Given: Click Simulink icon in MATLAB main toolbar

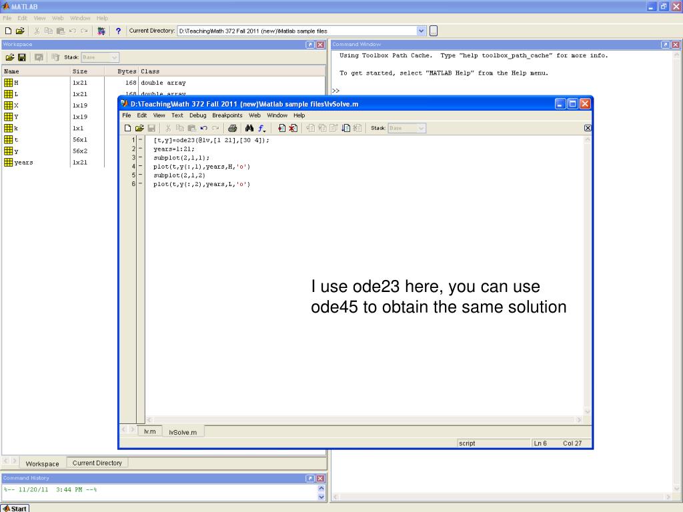Looking at the screenshot, I should tap(101, 31).
